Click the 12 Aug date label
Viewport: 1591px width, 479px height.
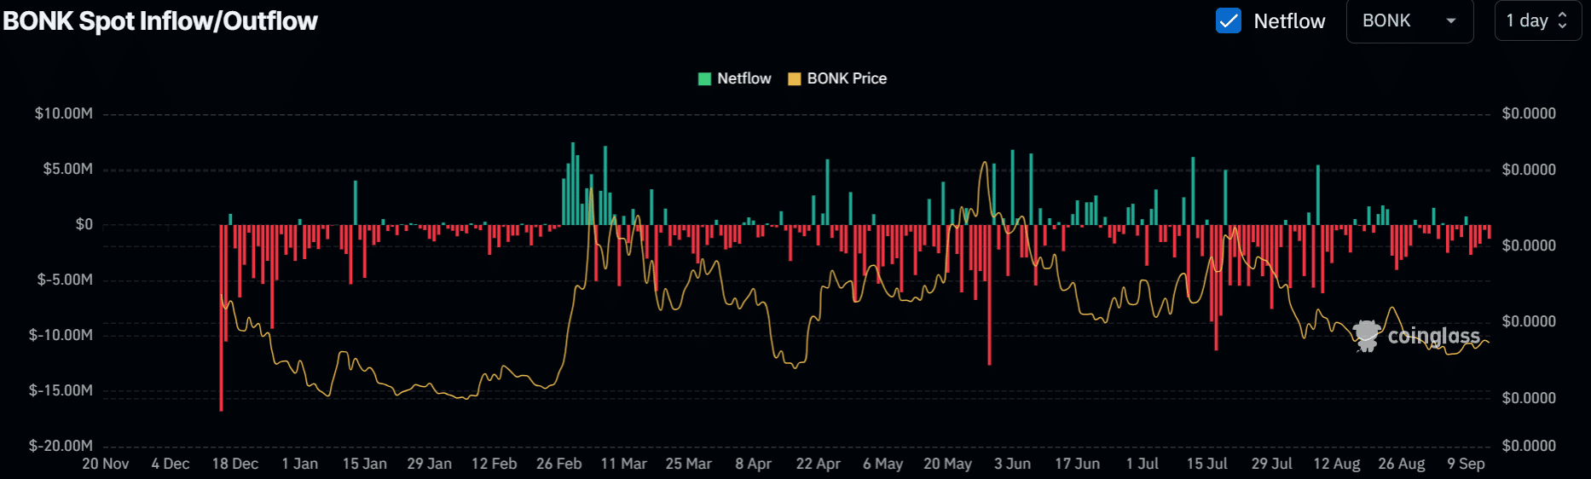tap(1337, 464)
